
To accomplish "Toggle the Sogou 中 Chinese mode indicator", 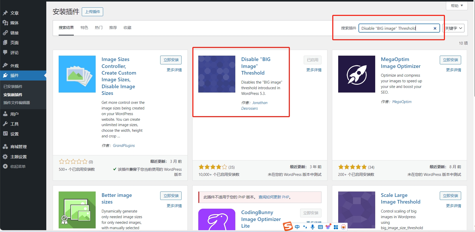I will pyautogui.click(x=297, y=227).
